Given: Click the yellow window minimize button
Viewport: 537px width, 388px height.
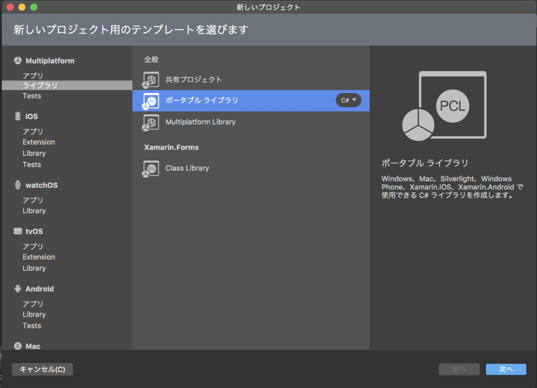Looking at the screenshot, I should pos(22,7).
